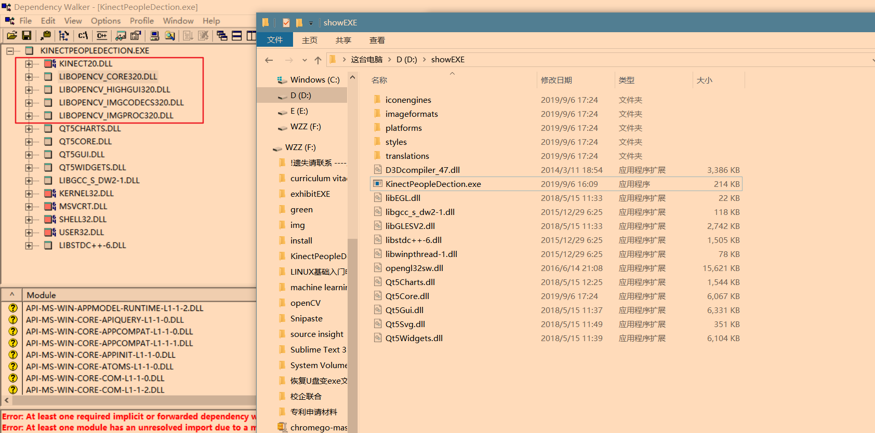Expand the KERNEL32.DLL tree node

tap(29, 194)
